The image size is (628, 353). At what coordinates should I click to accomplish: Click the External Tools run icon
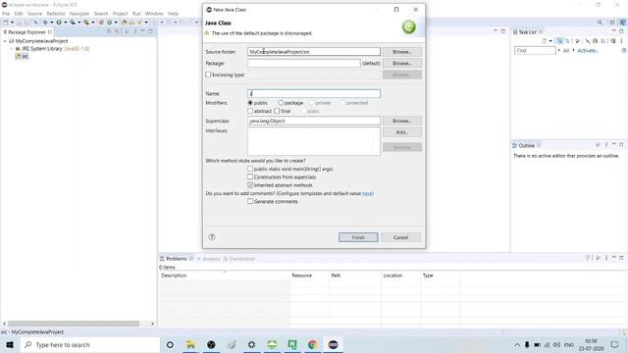tap(86, 23)
